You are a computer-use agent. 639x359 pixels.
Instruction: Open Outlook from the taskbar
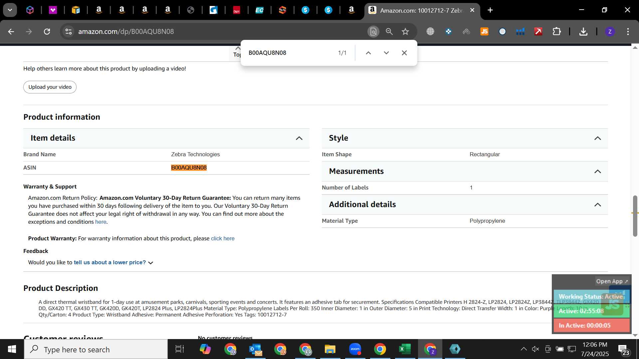point(255,349)
